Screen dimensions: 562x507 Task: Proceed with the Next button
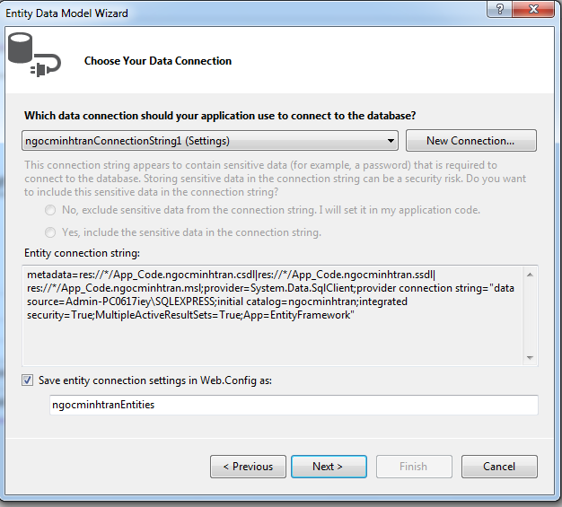(x=329, y=467)
